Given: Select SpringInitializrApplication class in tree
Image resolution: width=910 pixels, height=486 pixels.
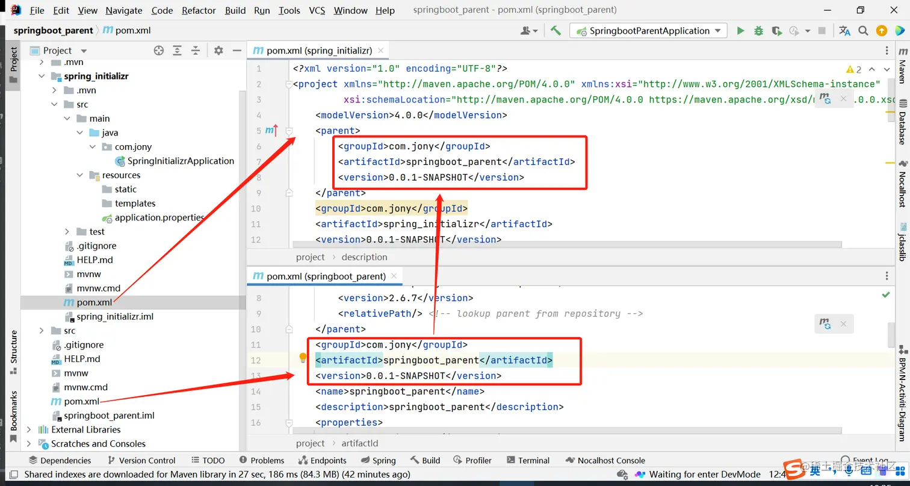Looking at the screenshot, I should (181, 161).
